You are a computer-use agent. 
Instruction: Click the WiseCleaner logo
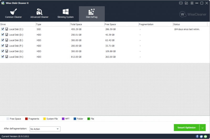tap(193, 14)
